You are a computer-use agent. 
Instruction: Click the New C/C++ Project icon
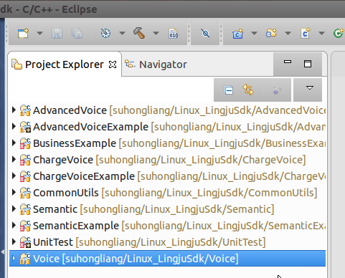(x=238, y=34)
